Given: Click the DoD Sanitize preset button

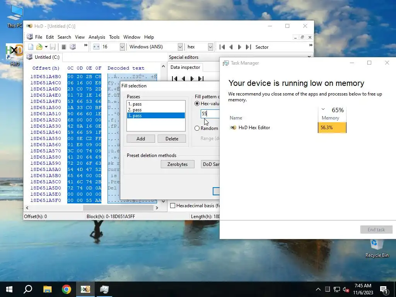Looking at the screenshot, I should pos(210,164).
